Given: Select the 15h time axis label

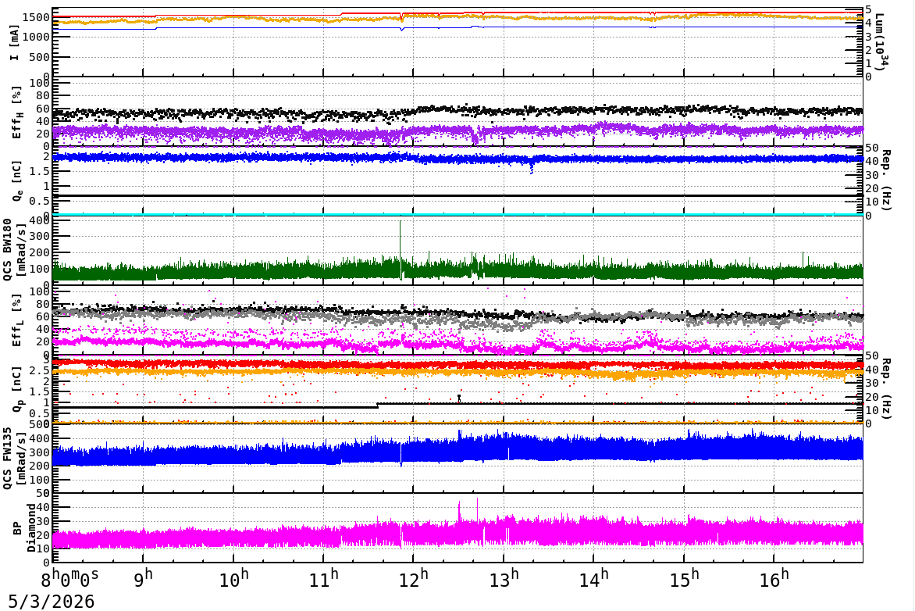Looking at the screenshot, I should (x=683, y=578).
